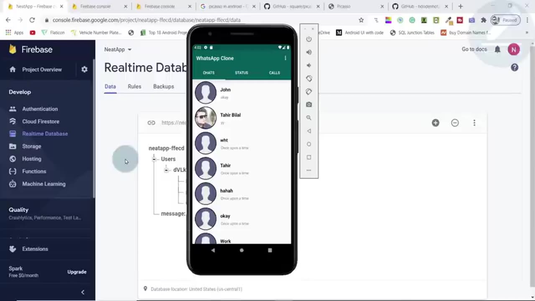535x301 pixels.
Task: Click the message node in tree
Action: 173,214
